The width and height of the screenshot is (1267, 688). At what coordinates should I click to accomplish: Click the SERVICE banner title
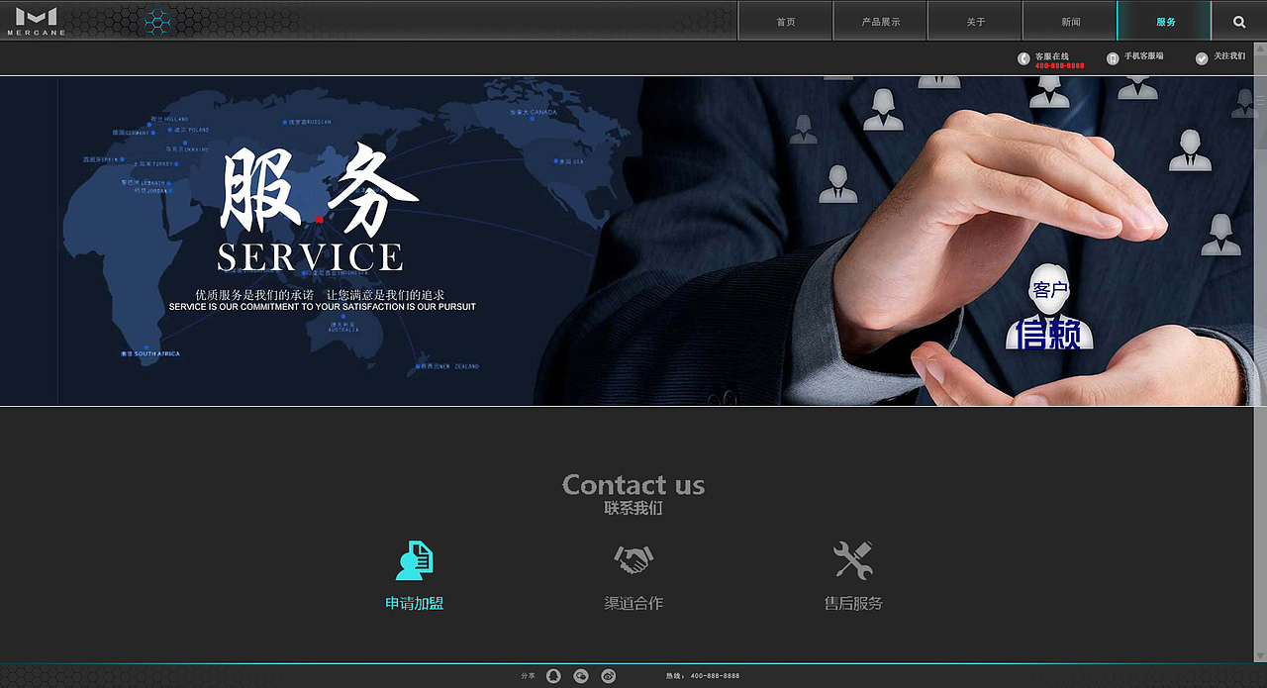(x=310, y=257)
